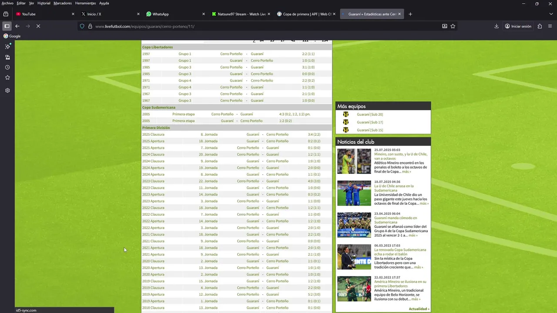This screenshot has height=313, width=557.
Task: Open the Ayuda menu
Action: point(104,3)
